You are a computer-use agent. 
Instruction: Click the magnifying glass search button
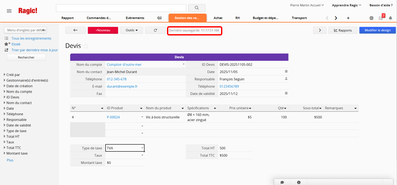point(196,8)
